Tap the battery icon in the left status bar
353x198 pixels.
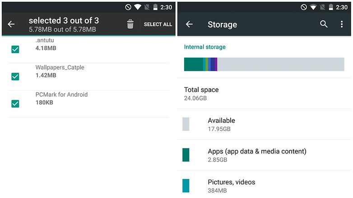point(156,8)
